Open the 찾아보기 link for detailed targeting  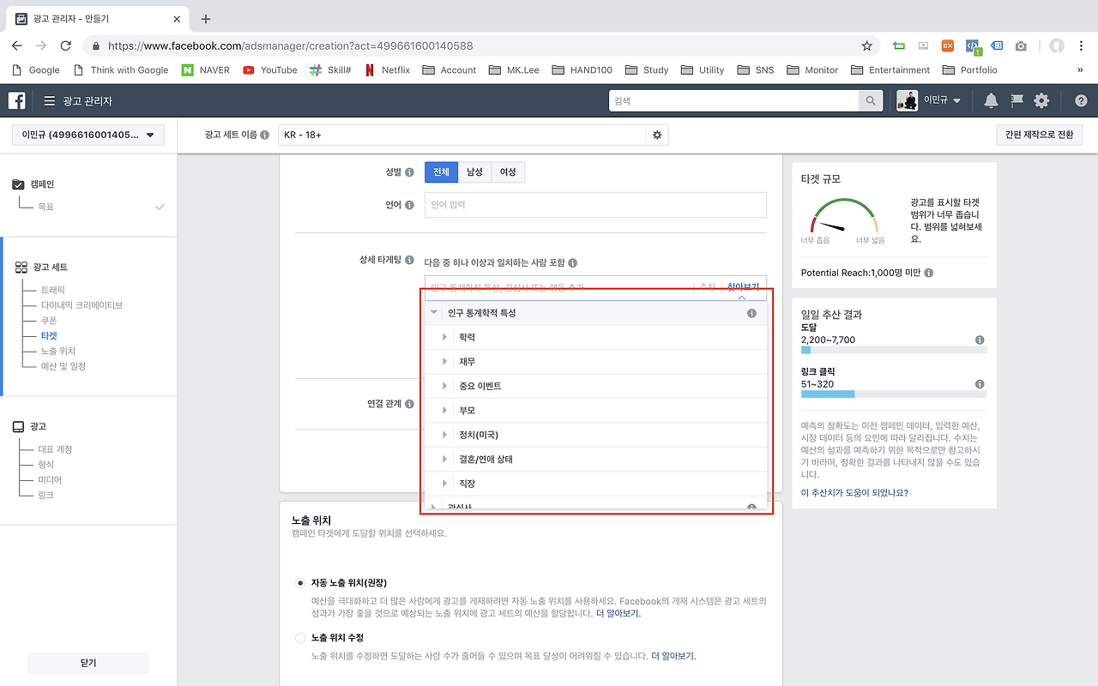click(x=741, y=286)
